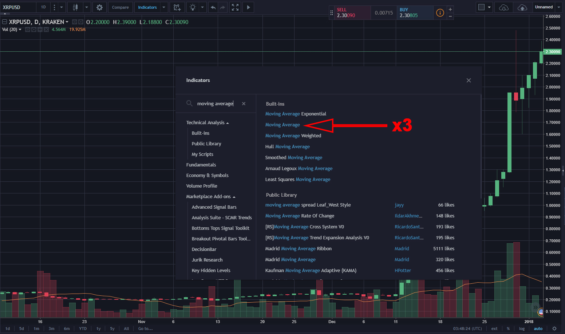Screen dimensions: 565x334
Task: Click the Compare button
Action: [120, 7]
